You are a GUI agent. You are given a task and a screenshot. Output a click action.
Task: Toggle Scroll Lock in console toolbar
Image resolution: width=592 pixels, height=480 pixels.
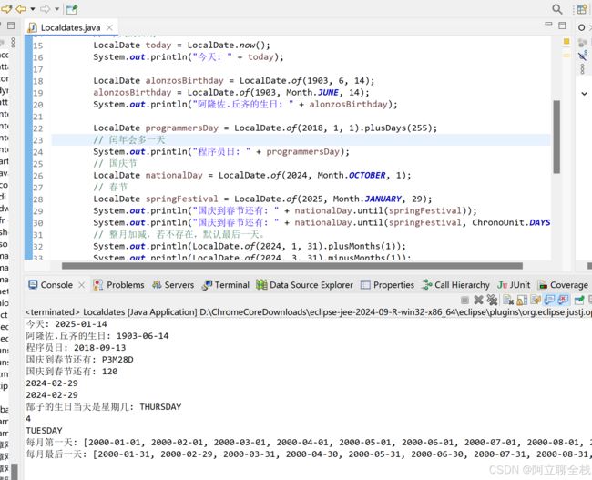522,301
